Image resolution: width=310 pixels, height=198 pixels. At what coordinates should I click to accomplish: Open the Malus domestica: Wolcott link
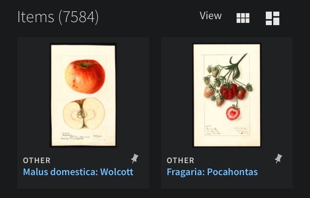click(x=78, y=172)
